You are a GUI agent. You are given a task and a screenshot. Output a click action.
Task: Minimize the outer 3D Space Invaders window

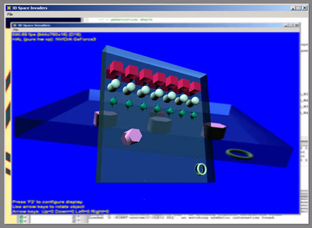[x=293, y=8]
